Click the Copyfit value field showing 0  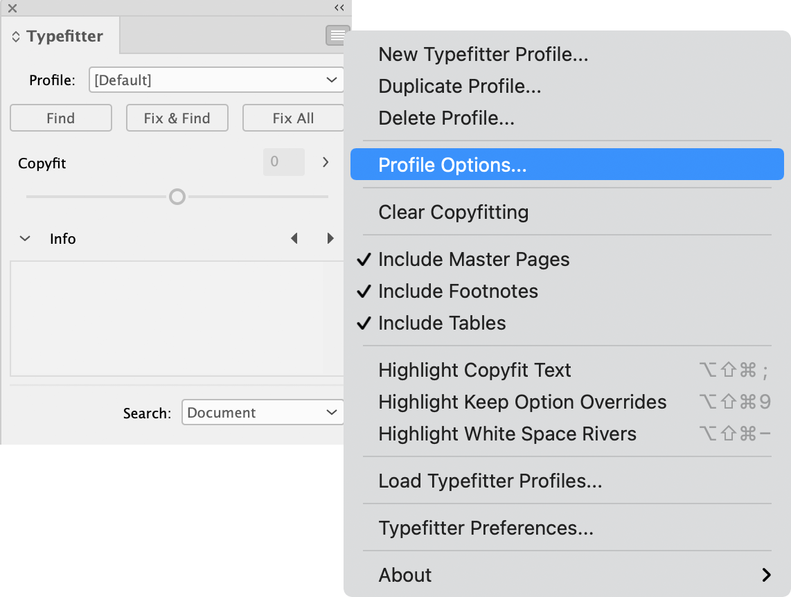[x=284, y=162]
